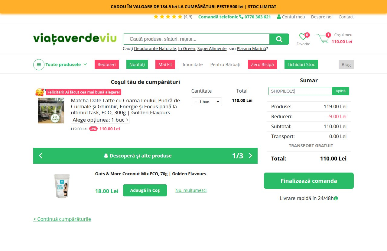Open Contact link
Screen dimensions: 387x251
tap(346, 17)
